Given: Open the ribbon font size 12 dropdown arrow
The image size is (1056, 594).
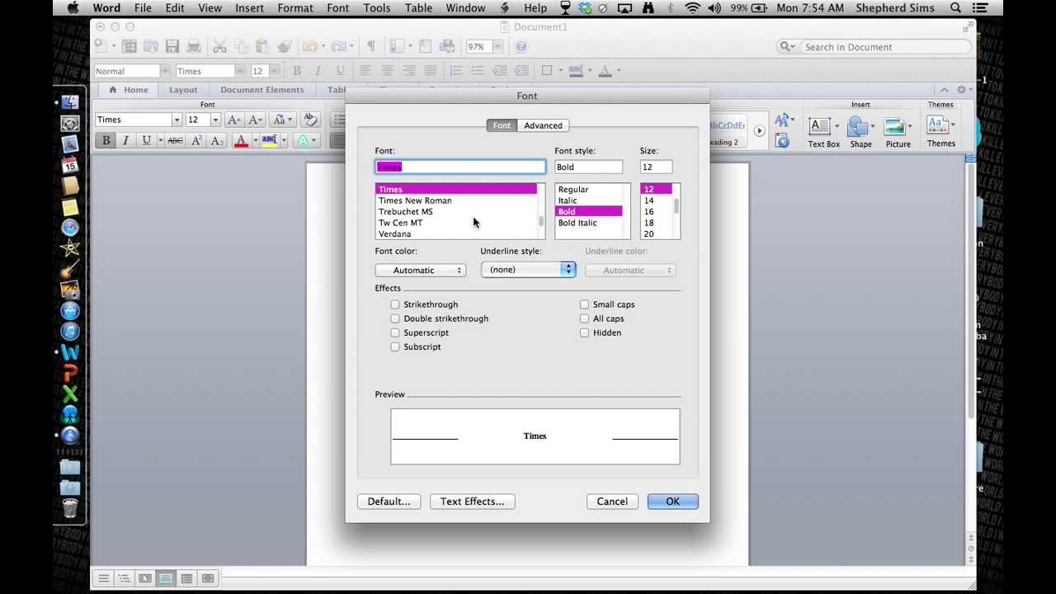Looking at the screenshot, I should (x=215, y=120).
